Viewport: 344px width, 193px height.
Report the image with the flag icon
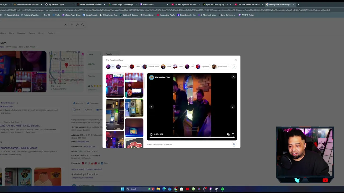[234, 144]
